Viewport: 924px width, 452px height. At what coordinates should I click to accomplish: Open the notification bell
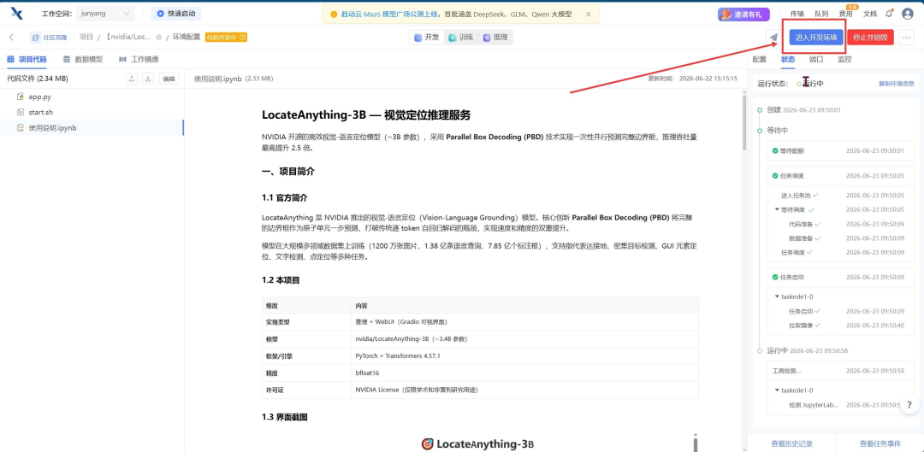(889, 14)
